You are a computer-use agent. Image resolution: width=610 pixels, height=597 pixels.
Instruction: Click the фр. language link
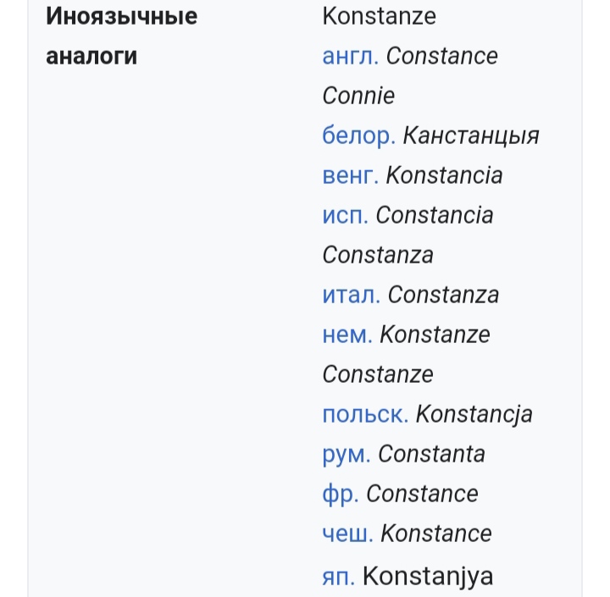341,495
